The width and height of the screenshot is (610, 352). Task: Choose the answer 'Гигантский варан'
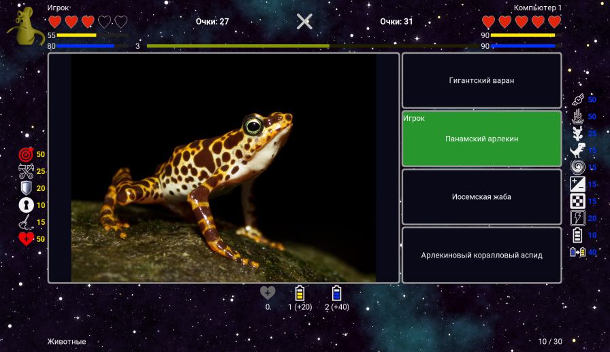481,80
